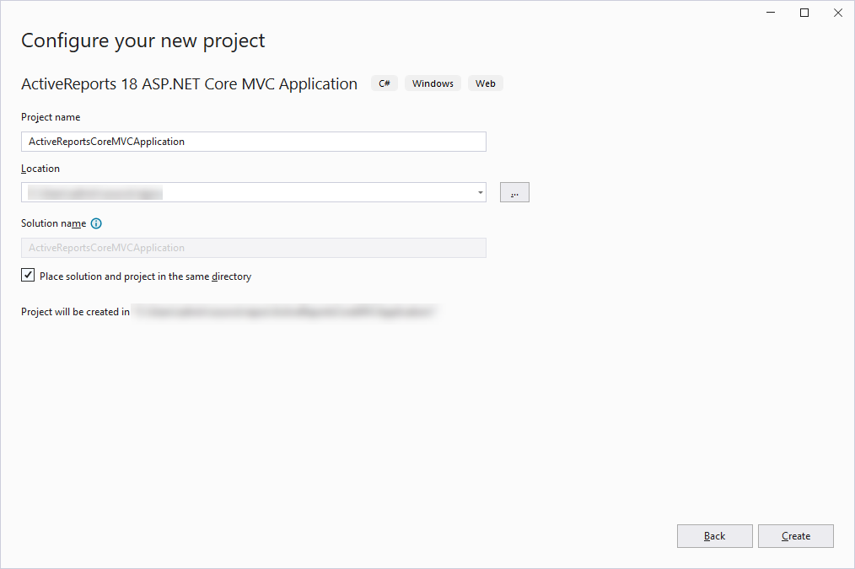Viewport: 855px width, 569px height.
Task: Open the Location dropdown arrow
Action: [x=480, y=192]
